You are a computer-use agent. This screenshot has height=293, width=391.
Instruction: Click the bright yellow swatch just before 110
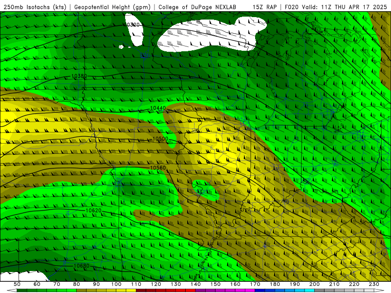131,291
